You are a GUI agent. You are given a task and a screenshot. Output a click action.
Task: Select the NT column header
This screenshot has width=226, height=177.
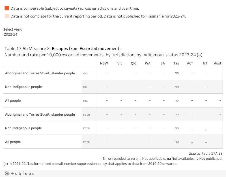(x=205, y=63)
